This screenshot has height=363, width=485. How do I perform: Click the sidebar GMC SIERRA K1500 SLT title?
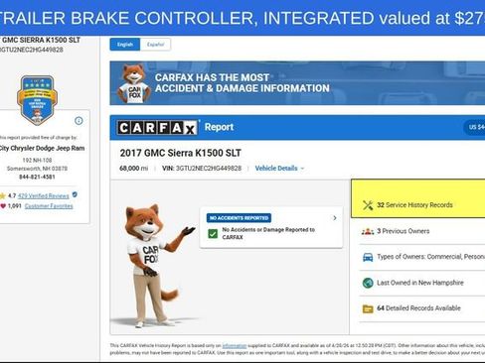point(41,40)
